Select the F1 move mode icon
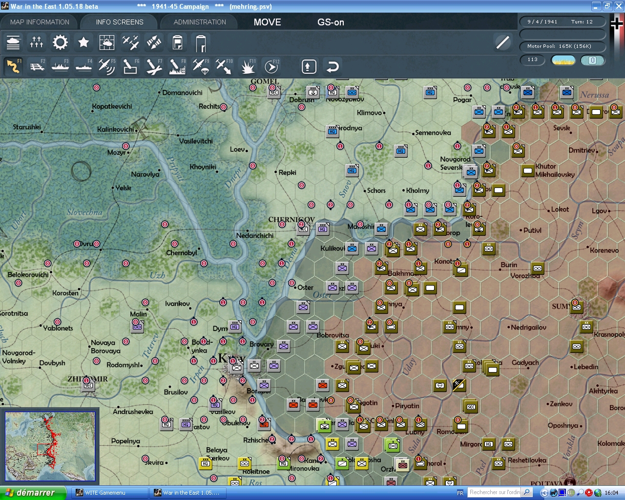Screen dimensions: 625x500 pyautogui.click(x=13, y=66)
